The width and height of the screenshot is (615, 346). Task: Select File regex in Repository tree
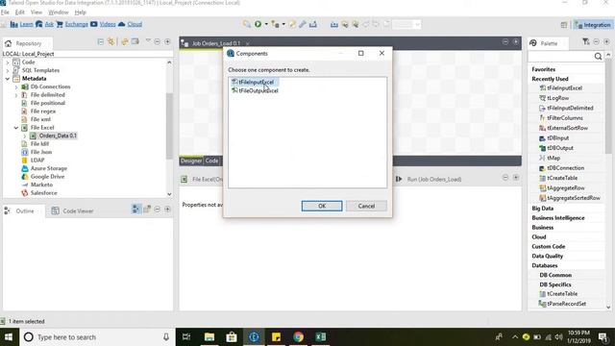(x=42, y=111)
